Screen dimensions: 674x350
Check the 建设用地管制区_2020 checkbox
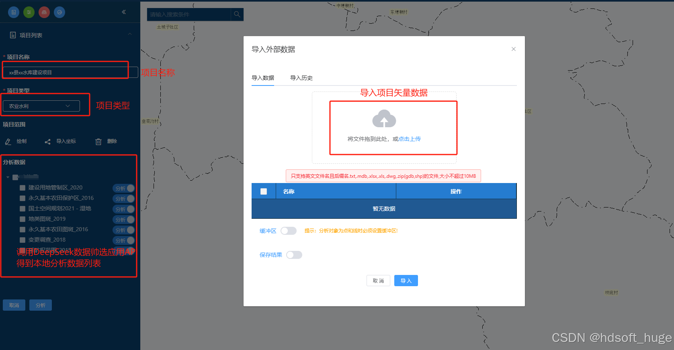tap(23, 187)
